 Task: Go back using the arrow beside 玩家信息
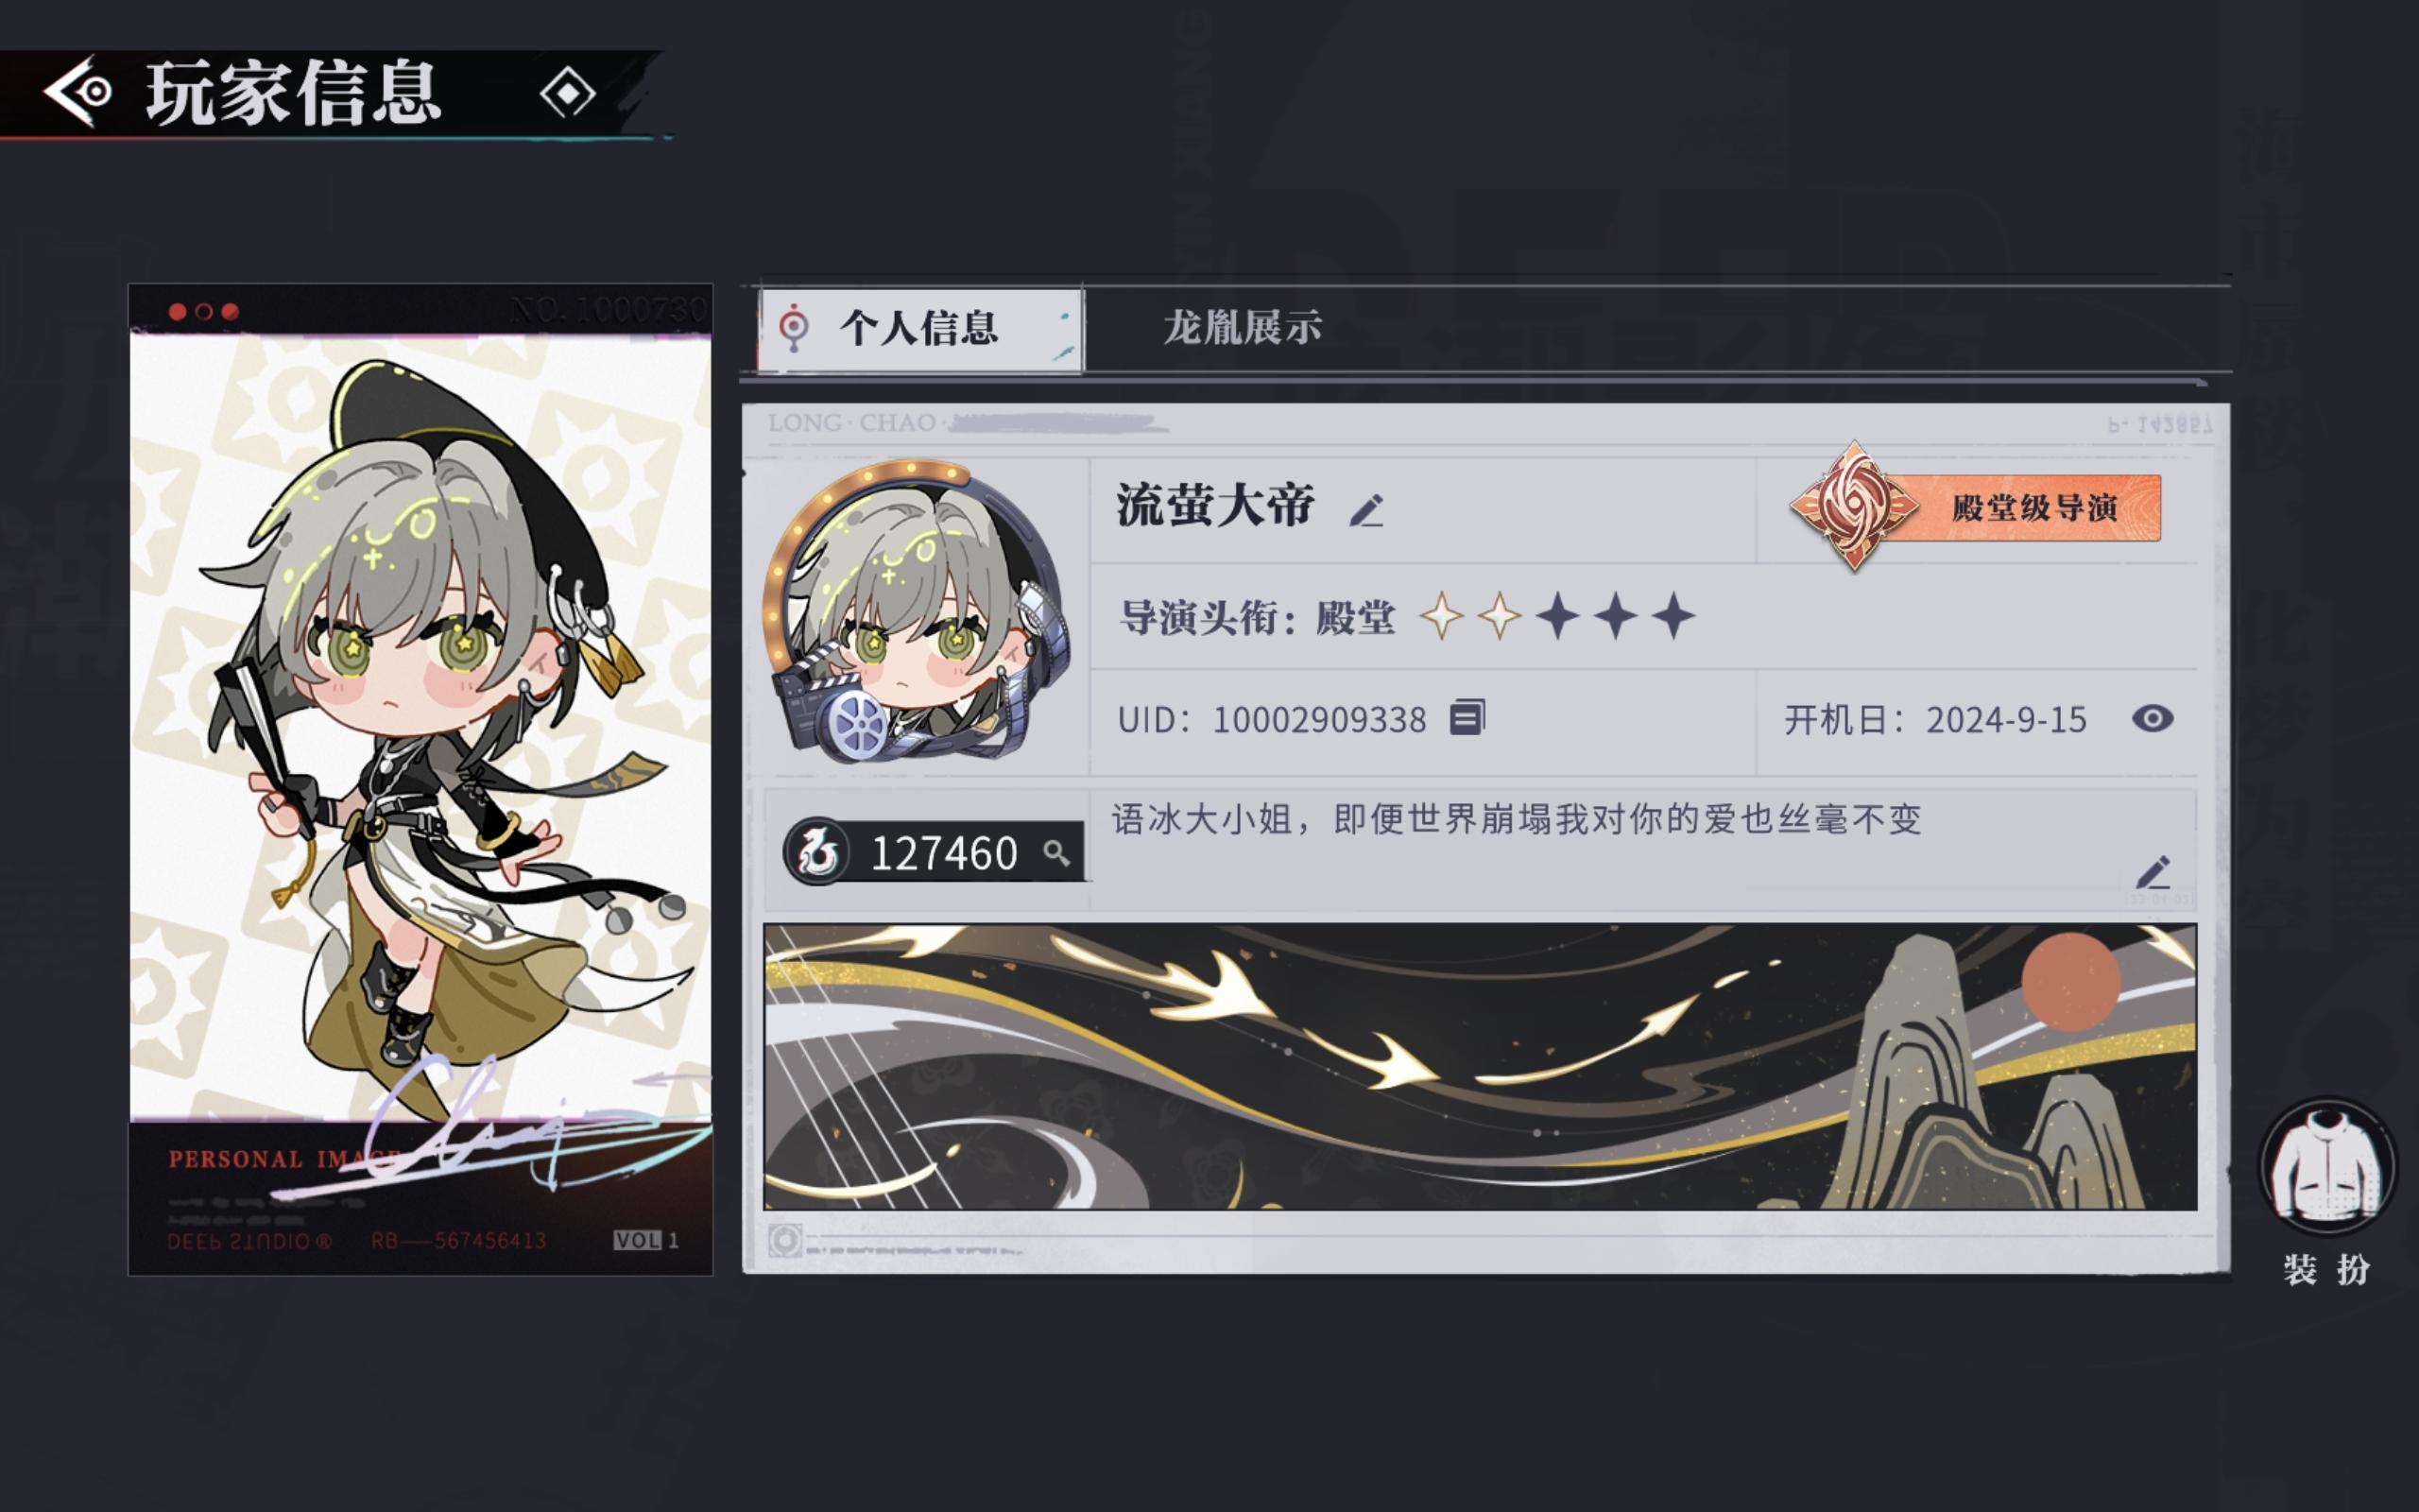click(78, 92)
